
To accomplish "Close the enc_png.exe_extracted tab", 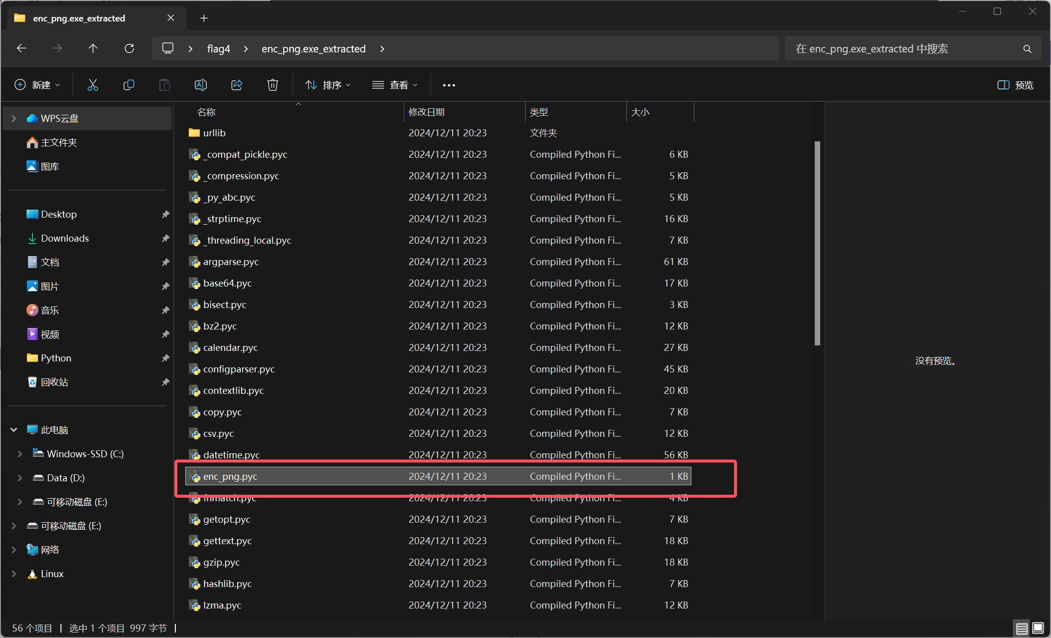I will click(171, 18).
